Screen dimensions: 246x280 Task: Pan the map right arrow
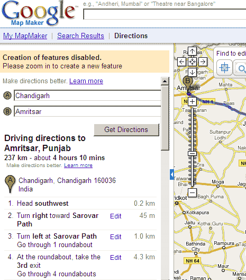click(x=203, y=62)
